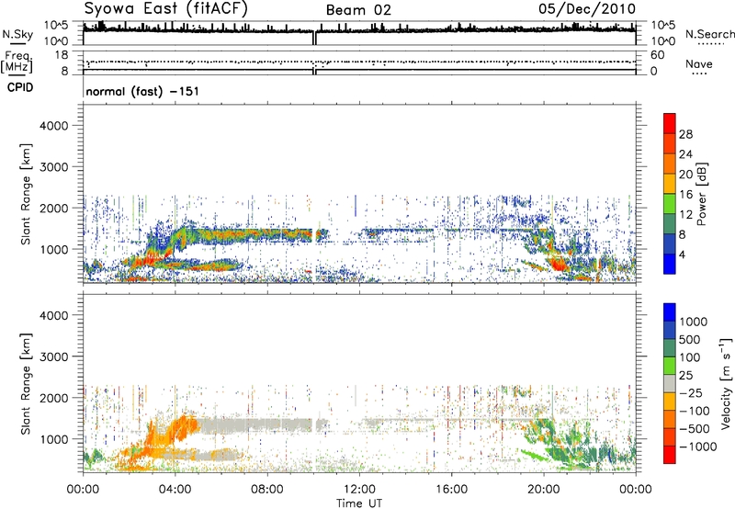Click the '08:00' time tick label
The width and height of the screenshot is (735, 509).
pos(267,490)
